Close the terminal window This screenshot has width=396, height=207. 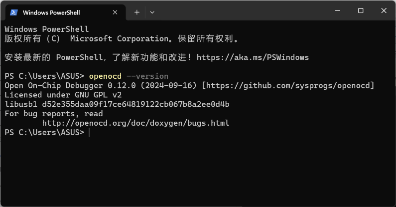[384, 10]
